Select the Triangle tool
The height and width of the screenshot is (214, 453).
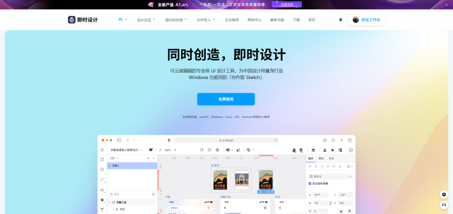(x=102, y=190)
